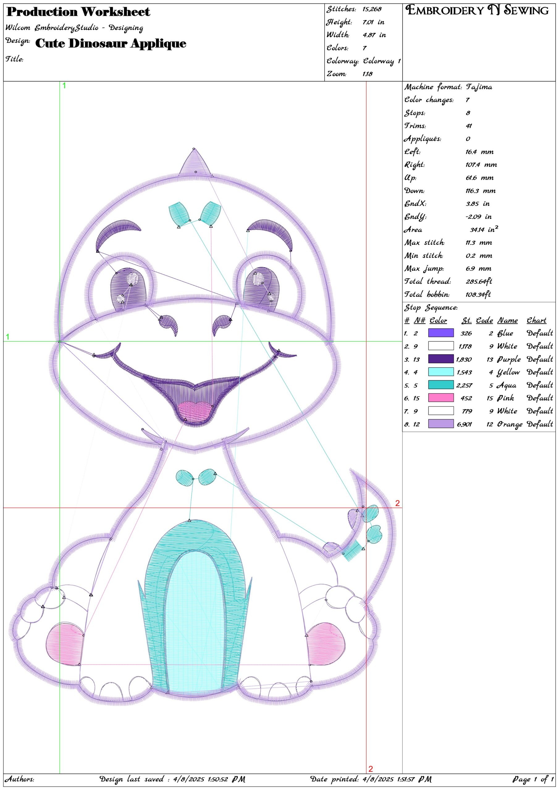Click the Max stitch value 11.3 mm
559x790 pixels.
(479, 243)
